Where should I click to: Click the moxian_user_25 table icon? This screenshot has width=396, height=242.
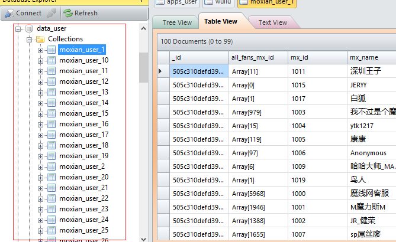click(x=51, y=230)
